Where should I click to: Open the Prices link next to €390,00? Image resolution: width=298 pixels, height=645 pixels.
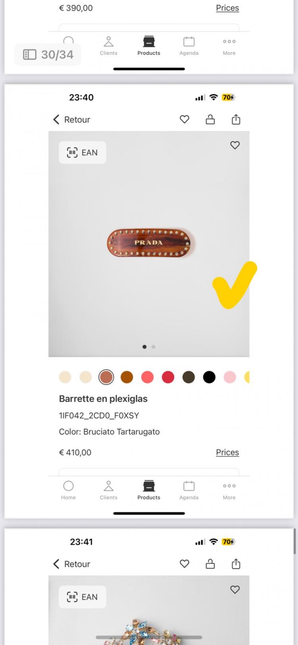pos(227,8)
